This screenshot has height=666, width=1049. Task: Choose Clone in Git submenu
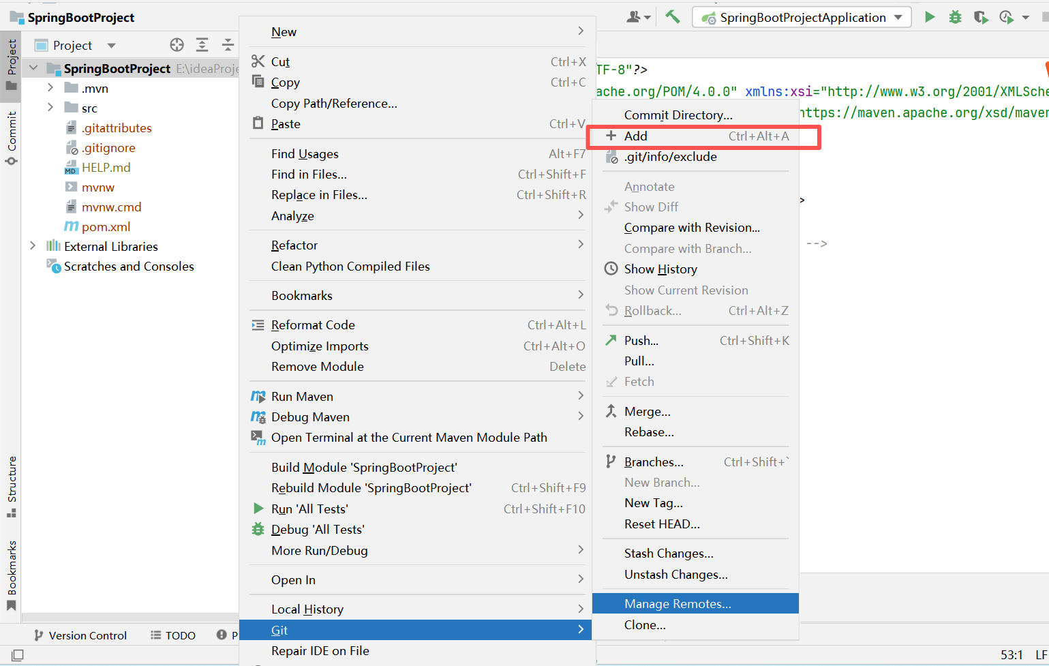point(695,625)
